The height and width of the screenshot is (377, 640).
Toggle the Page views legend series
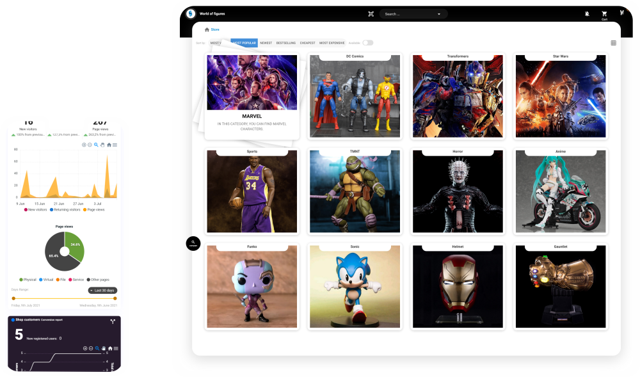coord(94,210)
